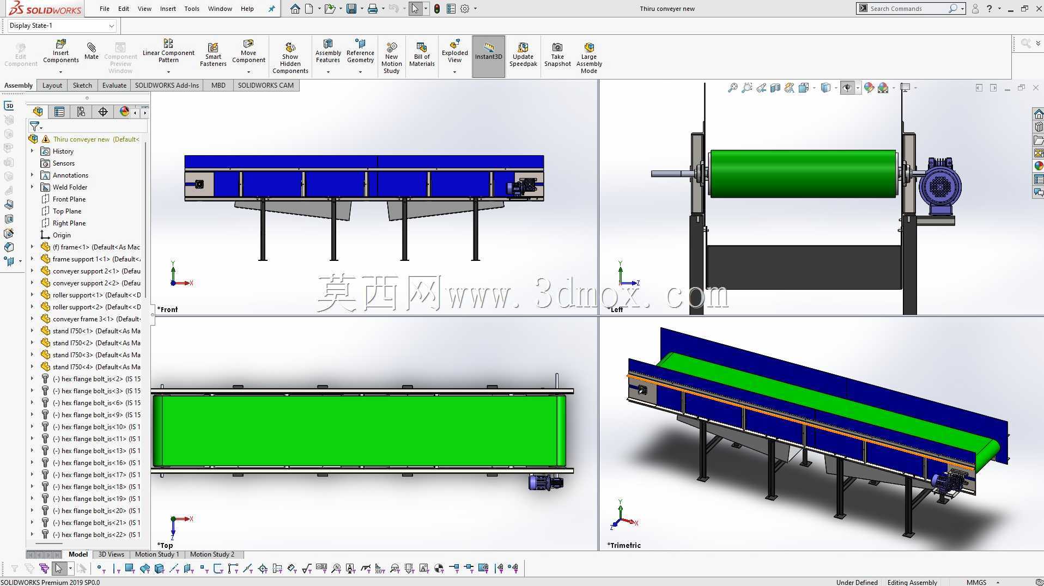The height and width of the screenshot is (586, 1044).
Task: Switch to SOLIDWORKS CAM tab
Action: coord(266,86)
